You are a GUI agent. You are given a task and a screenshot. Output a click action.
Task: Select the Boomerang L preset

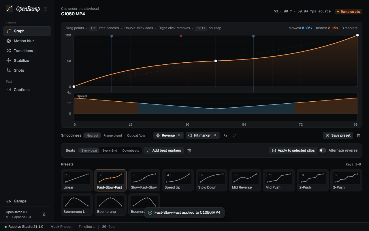coord(77,204)
